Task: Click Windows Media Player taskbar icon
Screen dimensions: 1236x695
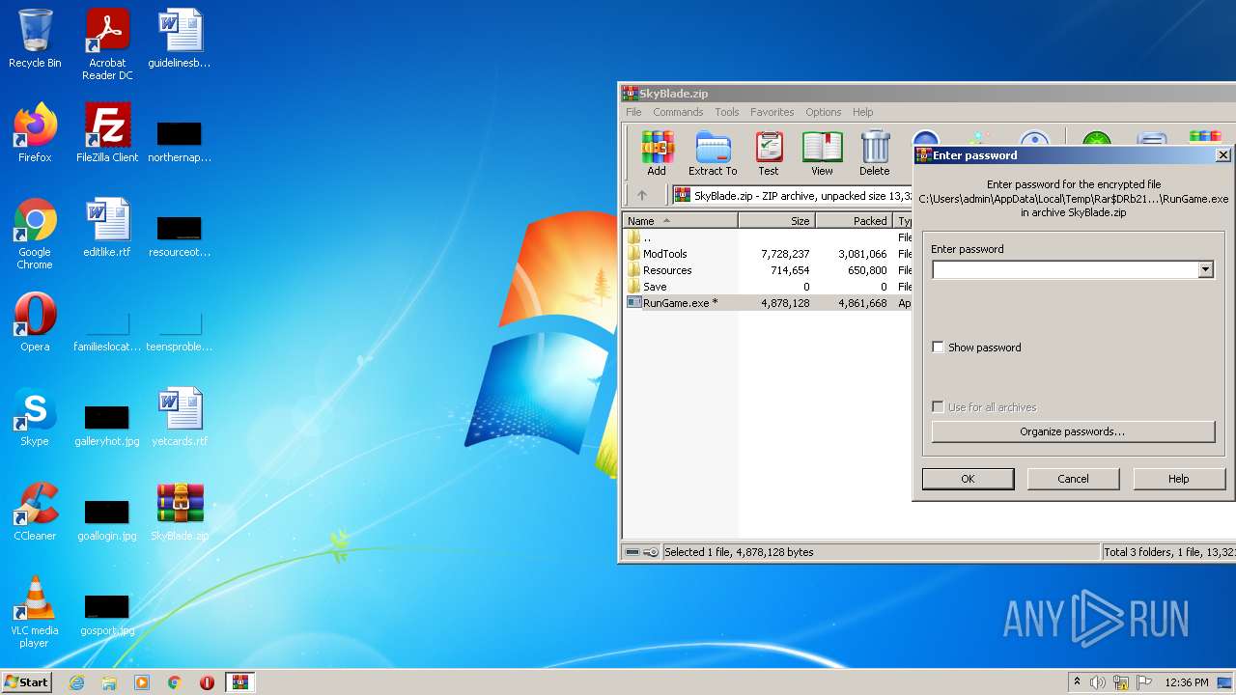Action: [142, 682]
